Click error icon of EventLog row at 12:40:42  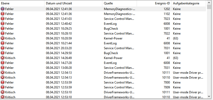coord(2,24)
